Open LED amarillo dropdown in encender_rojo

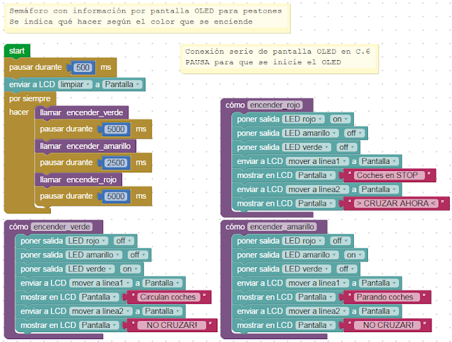[310, 134]
